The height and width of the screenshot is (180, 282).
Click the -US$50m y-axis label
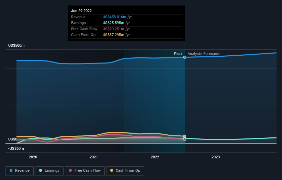click(16, 148)
